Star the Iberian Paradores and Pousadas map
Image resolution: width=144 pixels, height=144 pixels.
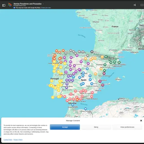(43, 4)
